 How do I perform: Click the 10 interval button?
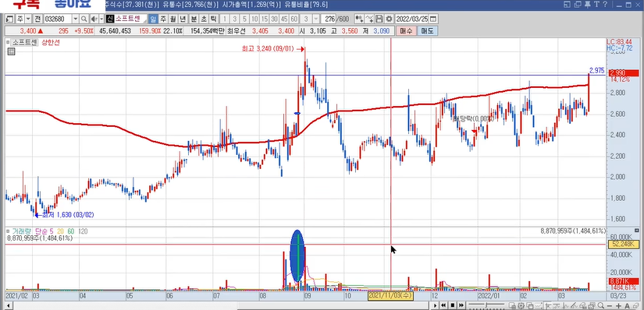tap(254, 19)
